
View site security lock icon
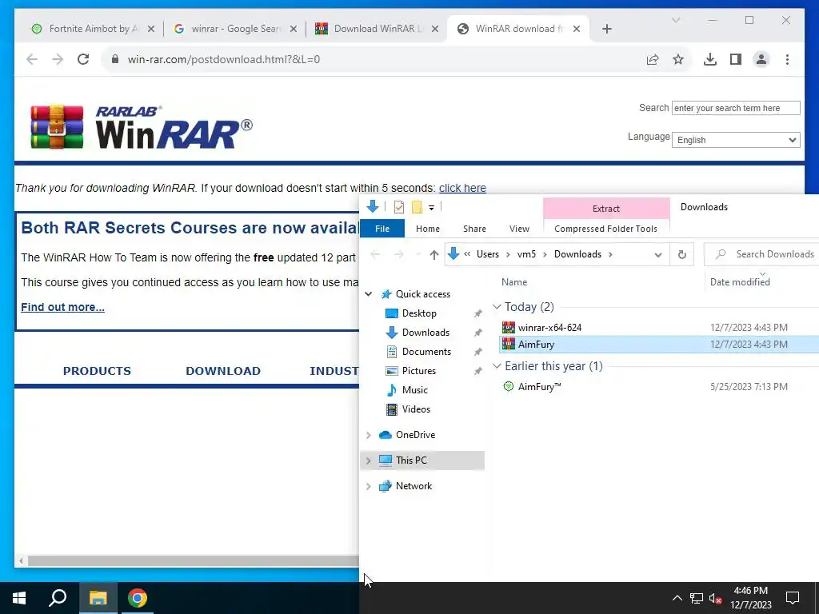pos(115,59)
